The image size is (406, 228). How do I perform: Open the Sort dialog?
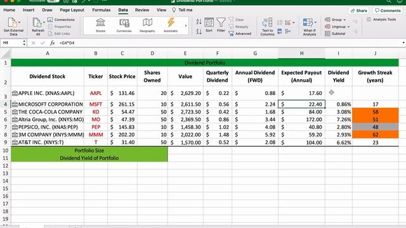[209, 25]
